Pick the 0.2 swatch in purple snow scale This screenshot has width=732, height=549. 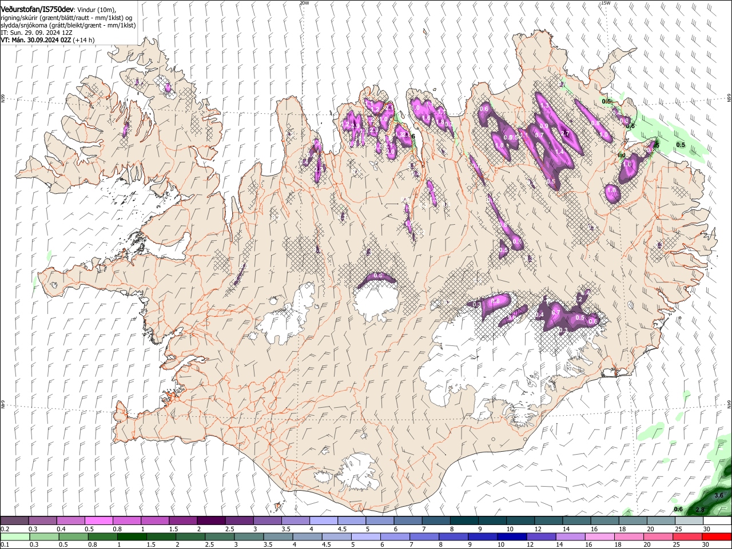14,520
